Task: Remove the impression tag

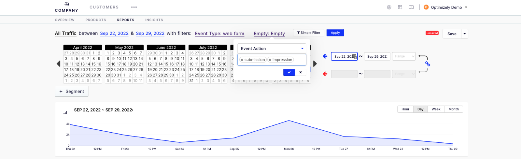Action: point(270,60)
